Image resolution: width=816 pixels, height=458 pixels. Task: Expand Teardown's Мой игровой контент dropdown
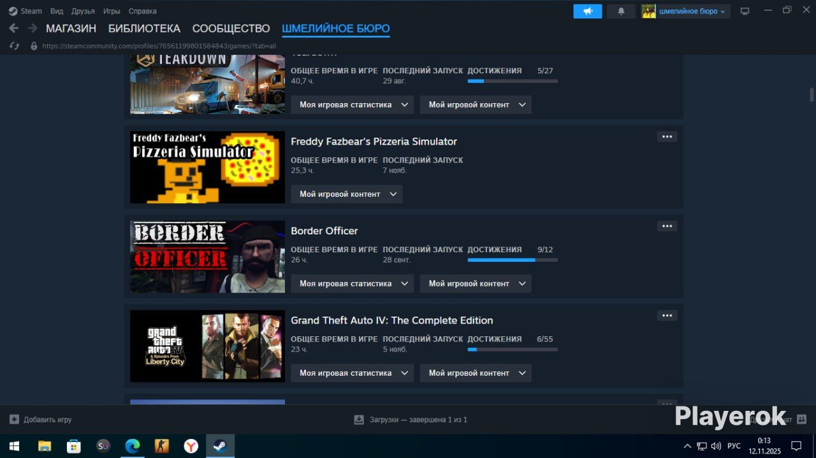(x=476, y=104)
